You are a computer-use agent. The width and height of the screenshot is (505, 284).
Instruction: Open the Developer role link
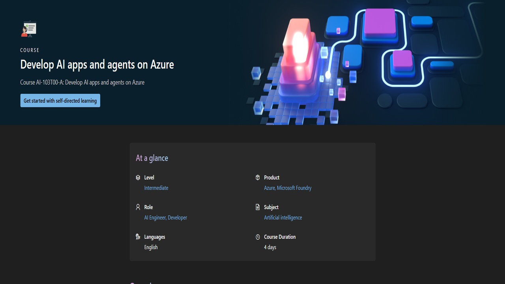(x=178, y=217)
